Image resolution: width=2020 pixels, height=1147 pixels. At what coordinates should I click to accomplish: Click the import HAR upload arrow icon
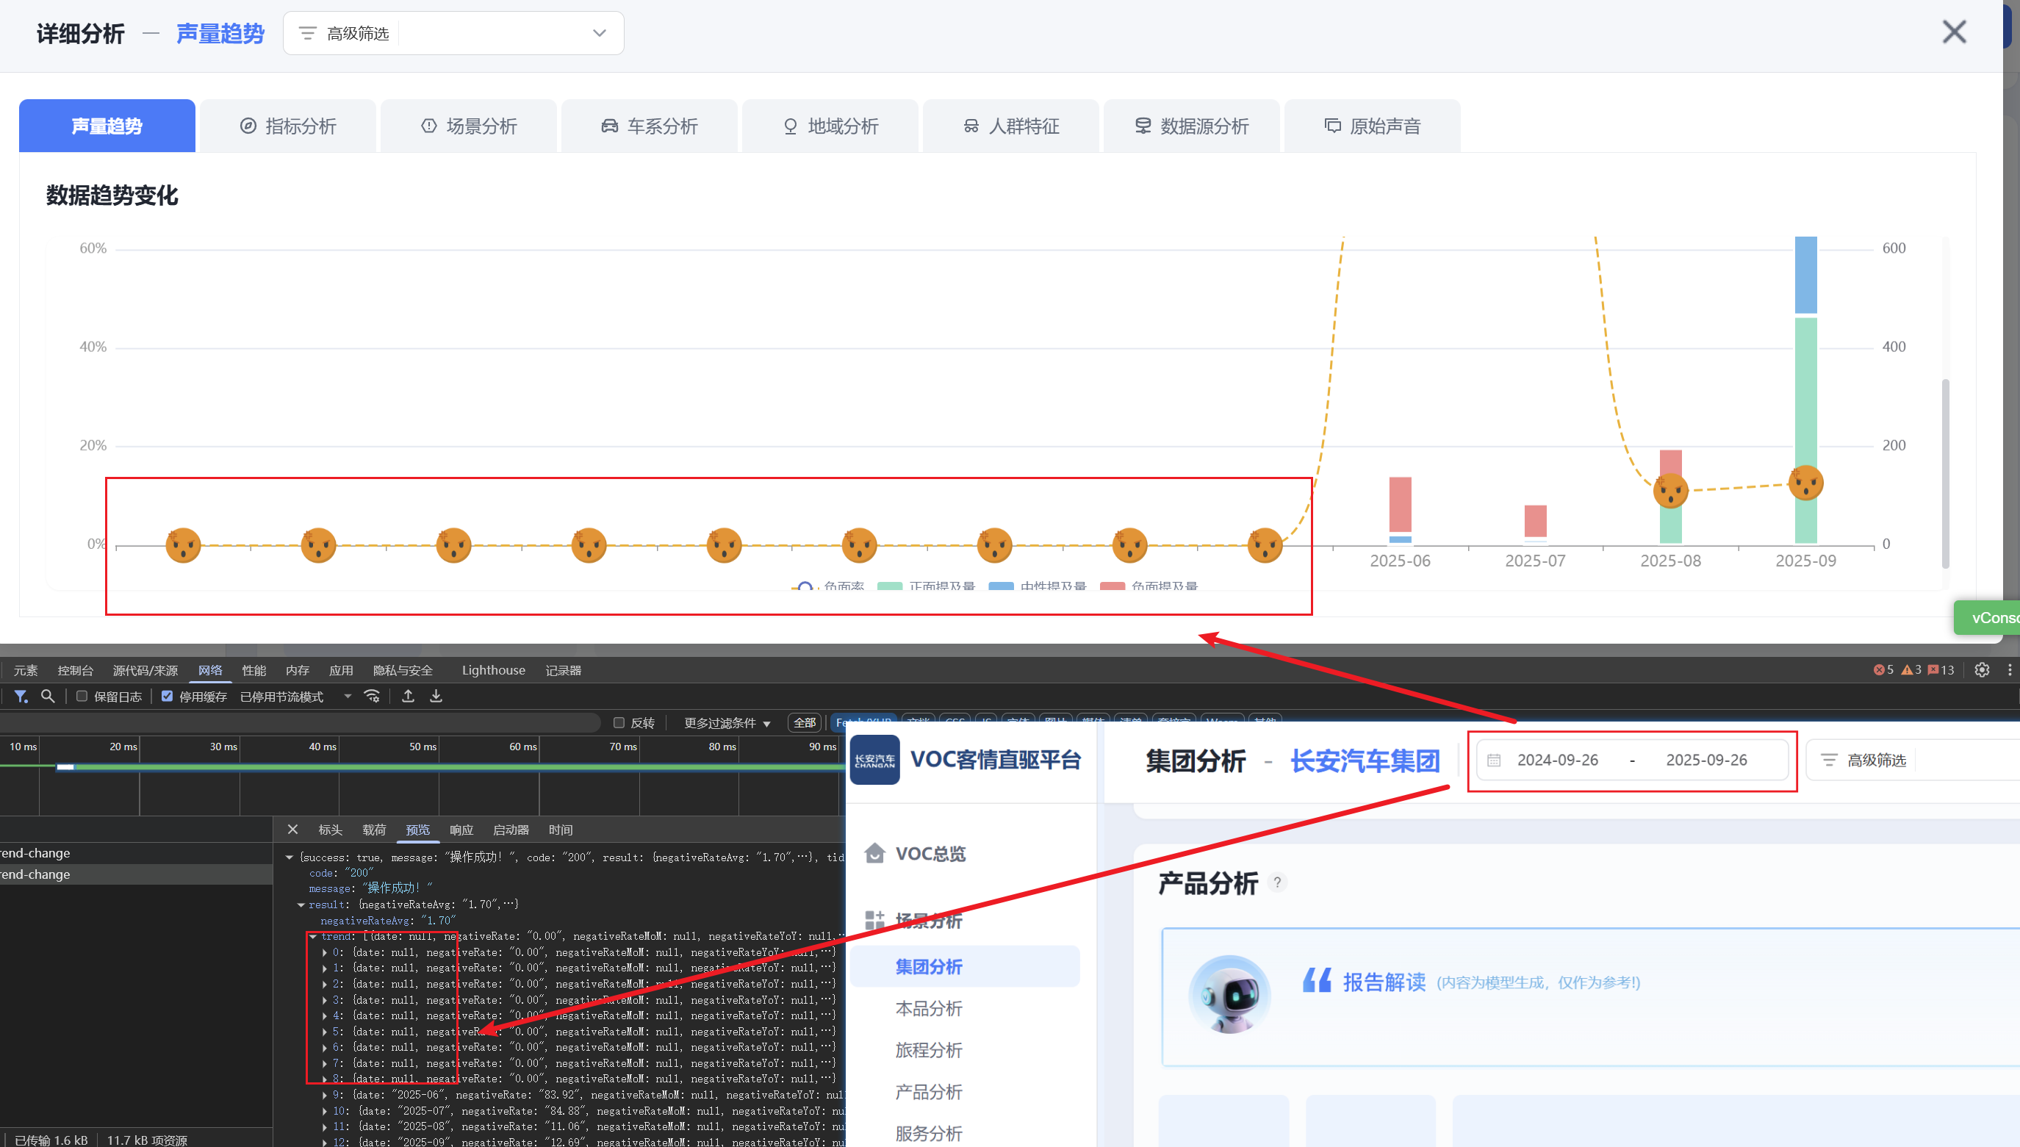(408, 697)
